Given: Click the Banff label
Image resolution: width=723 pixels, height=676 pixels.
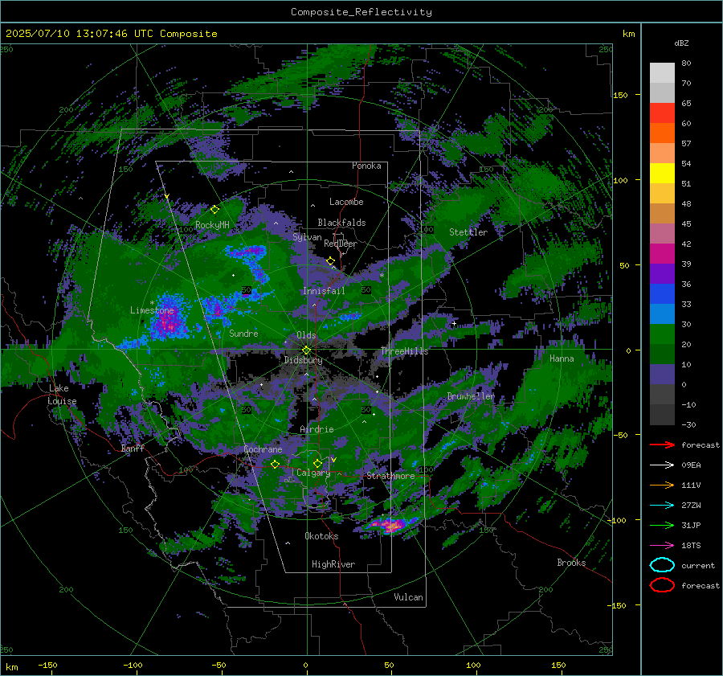Looking at the screenshot, I should [133, 448].
